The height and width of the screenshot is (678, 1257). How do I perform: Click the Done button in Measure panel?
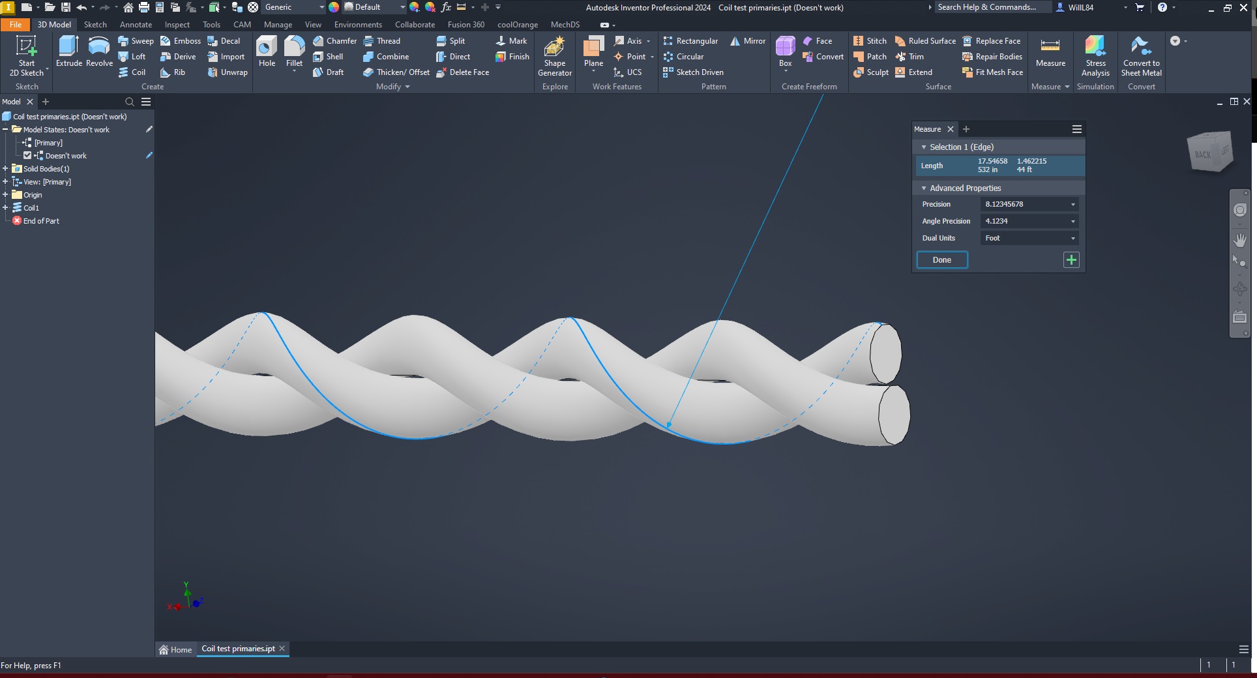pos(941,259)
